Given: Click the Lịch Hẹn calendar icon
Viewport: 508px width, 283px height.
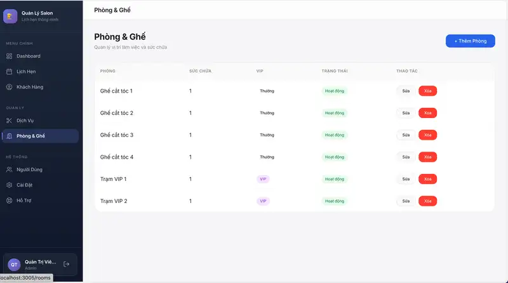Looking at the screenshot, I should 9,72.
